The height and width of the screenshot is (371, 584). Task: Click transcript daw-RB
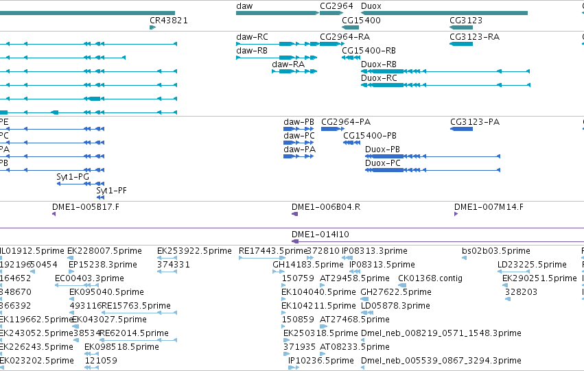coord(277,58)
